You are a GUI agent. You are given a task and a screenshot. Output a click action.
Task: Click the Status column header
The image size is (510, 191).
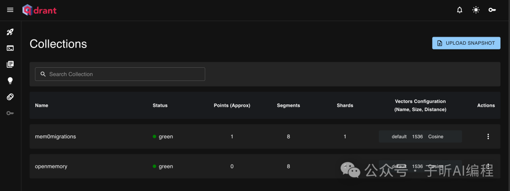[160, 105]
